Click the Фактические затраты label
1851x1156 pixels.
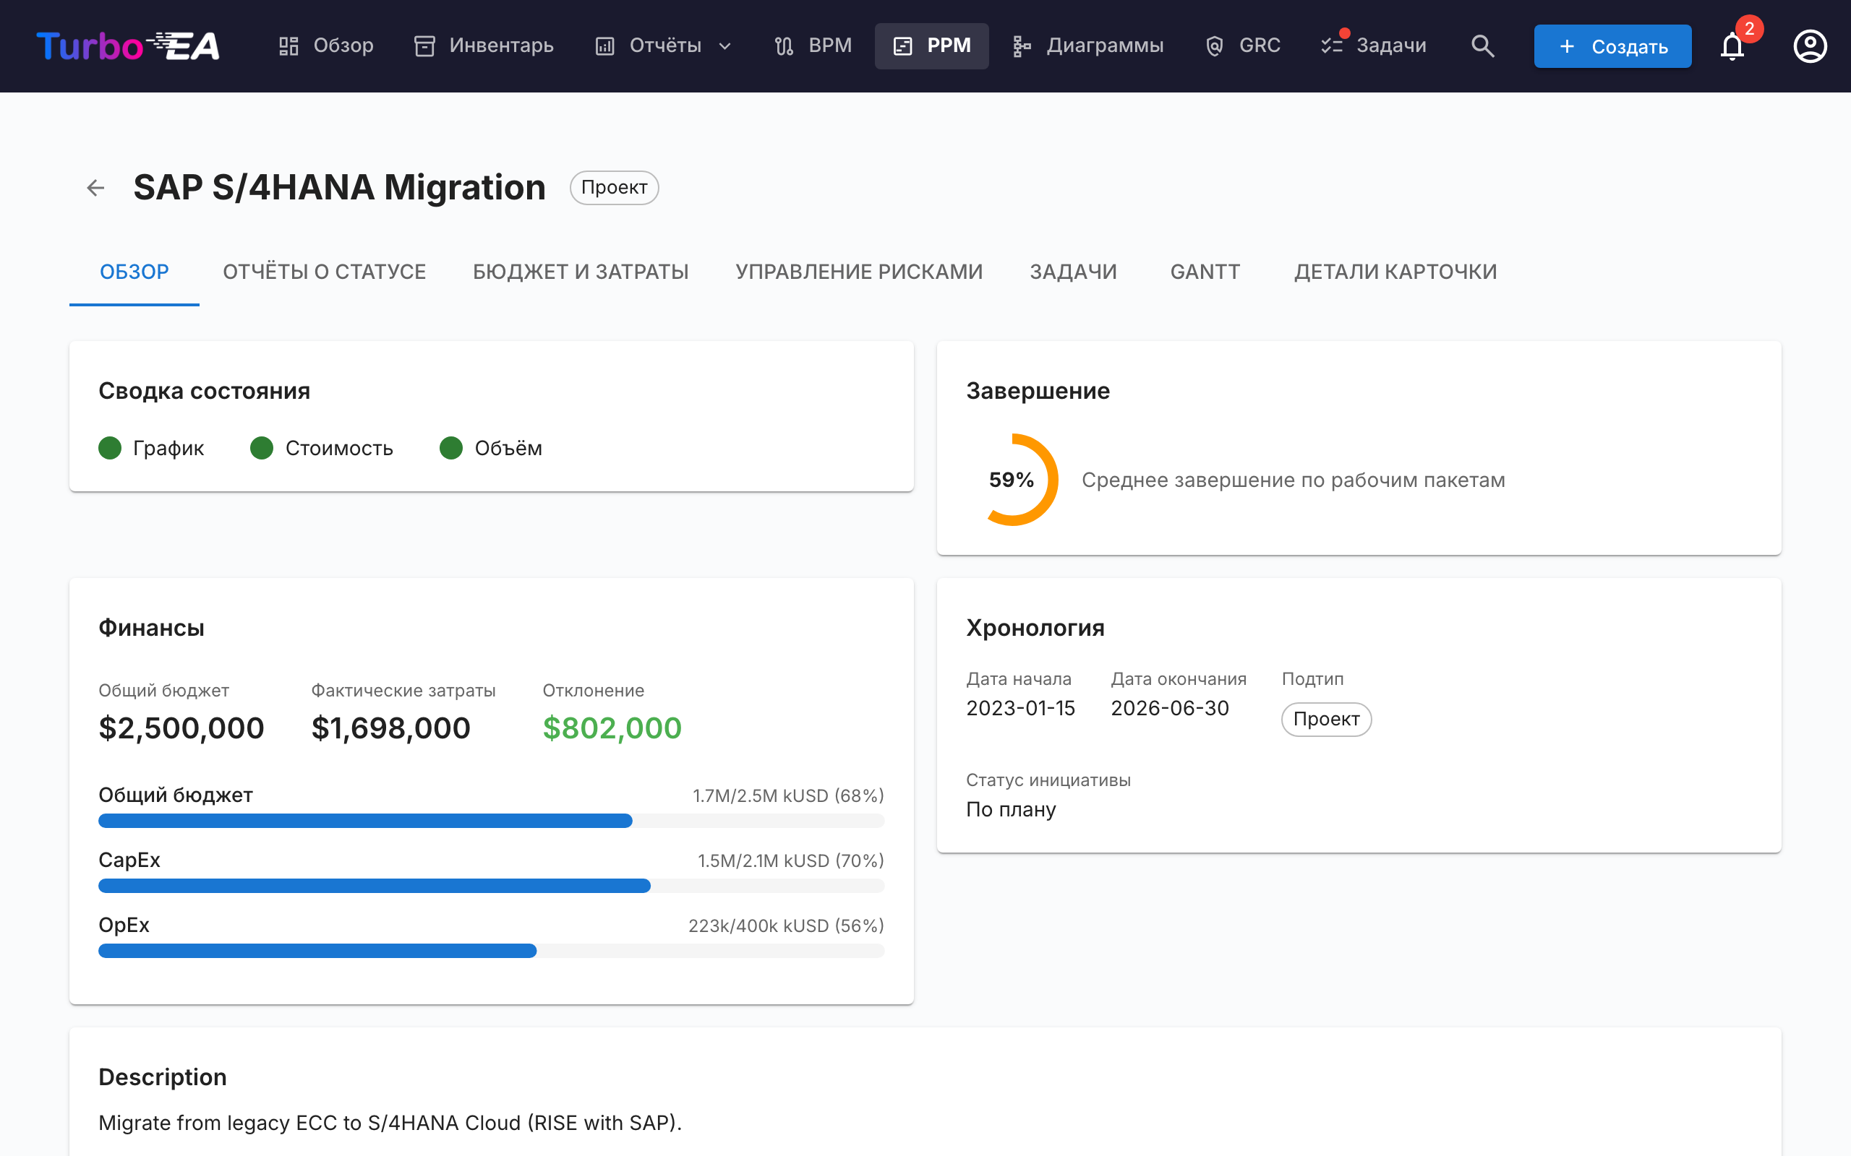(x=403, y=691)
